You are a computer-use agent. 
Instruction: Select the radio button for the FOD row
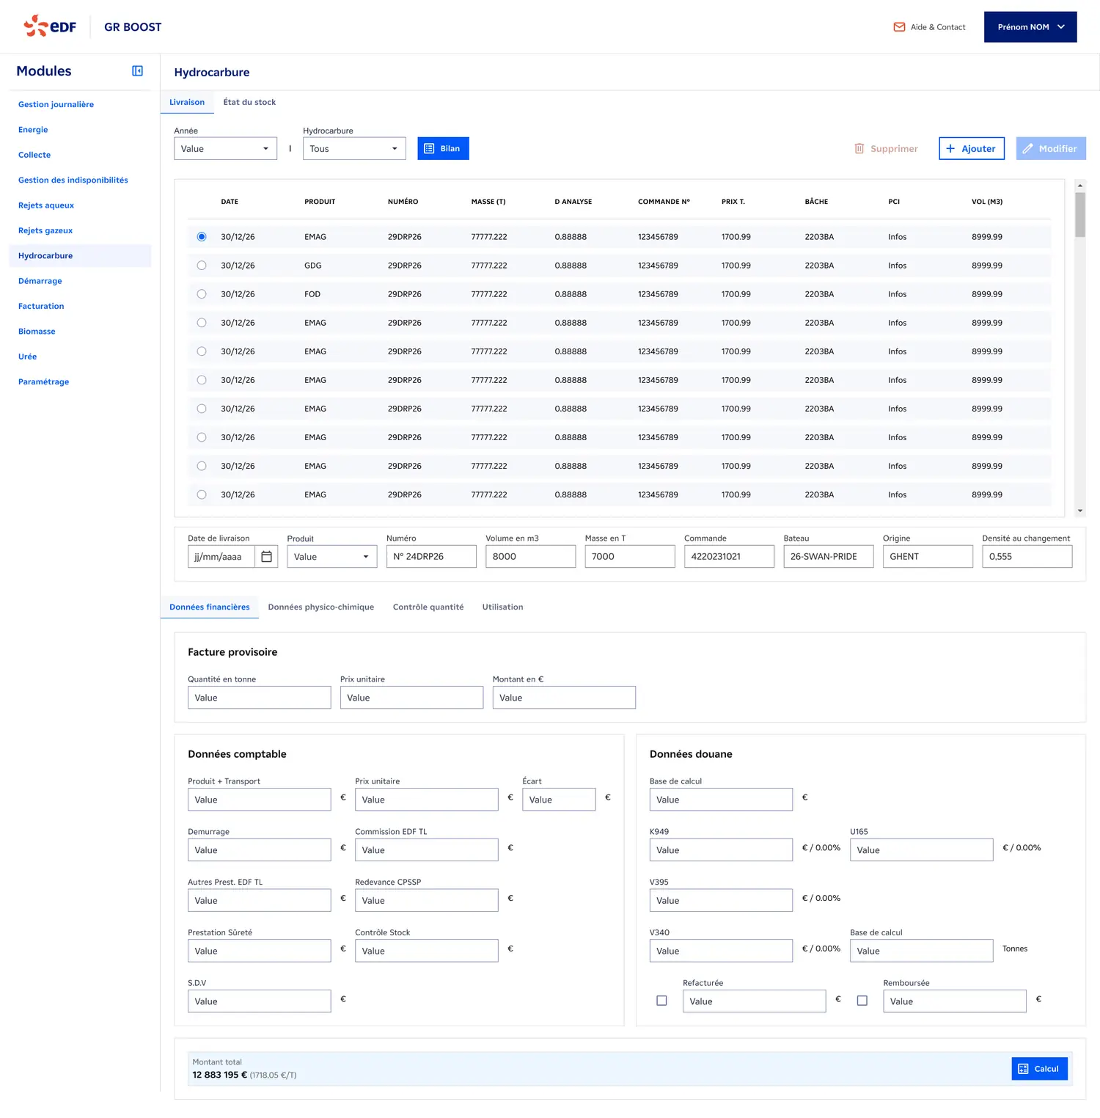202,294
